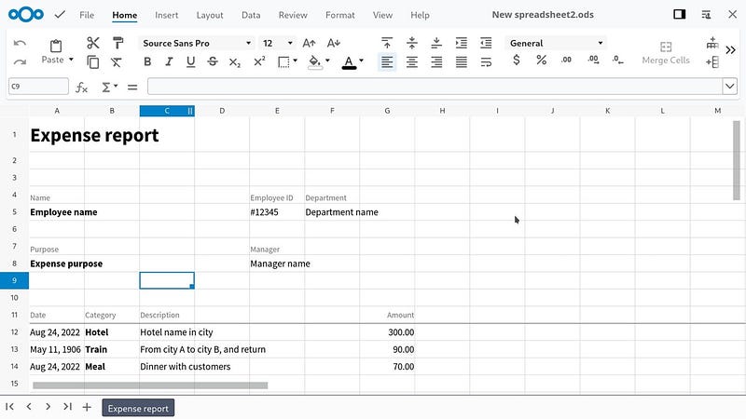Toggle Align Right

(x=436, y=61)
